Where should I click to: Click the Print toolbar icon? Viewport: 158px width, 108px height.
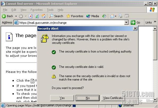[x=120, y=16]
